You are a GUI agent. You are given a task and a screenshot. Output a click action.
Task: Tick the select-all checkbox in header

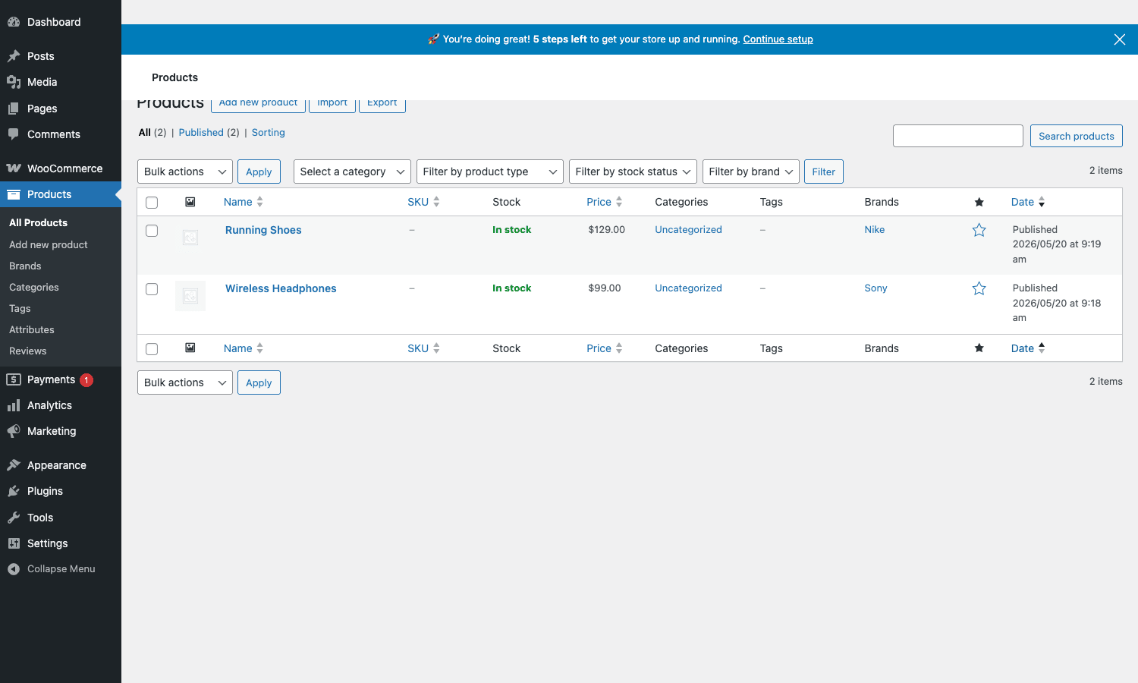[x=152, y=203]
